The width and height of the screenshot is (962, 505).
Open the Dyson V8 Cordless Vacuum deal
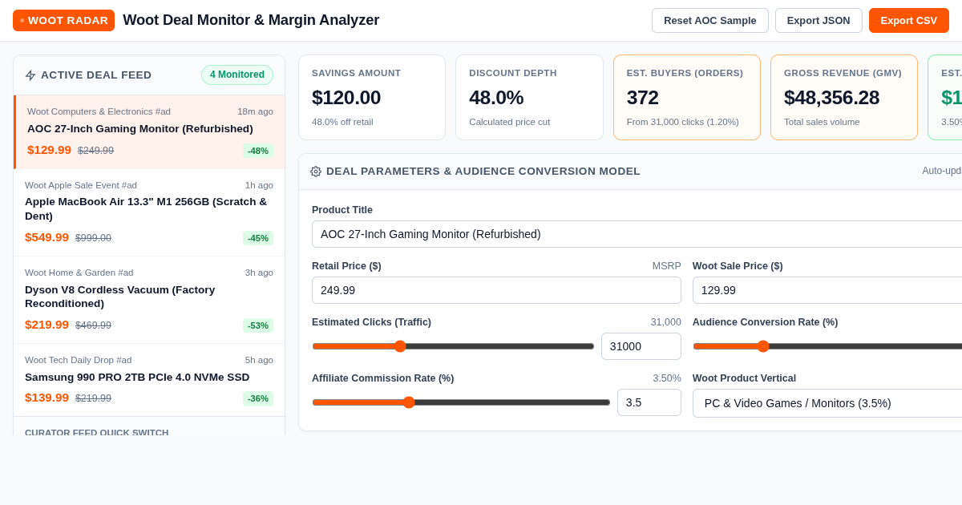pyautogui.click(x=149, y=300)
